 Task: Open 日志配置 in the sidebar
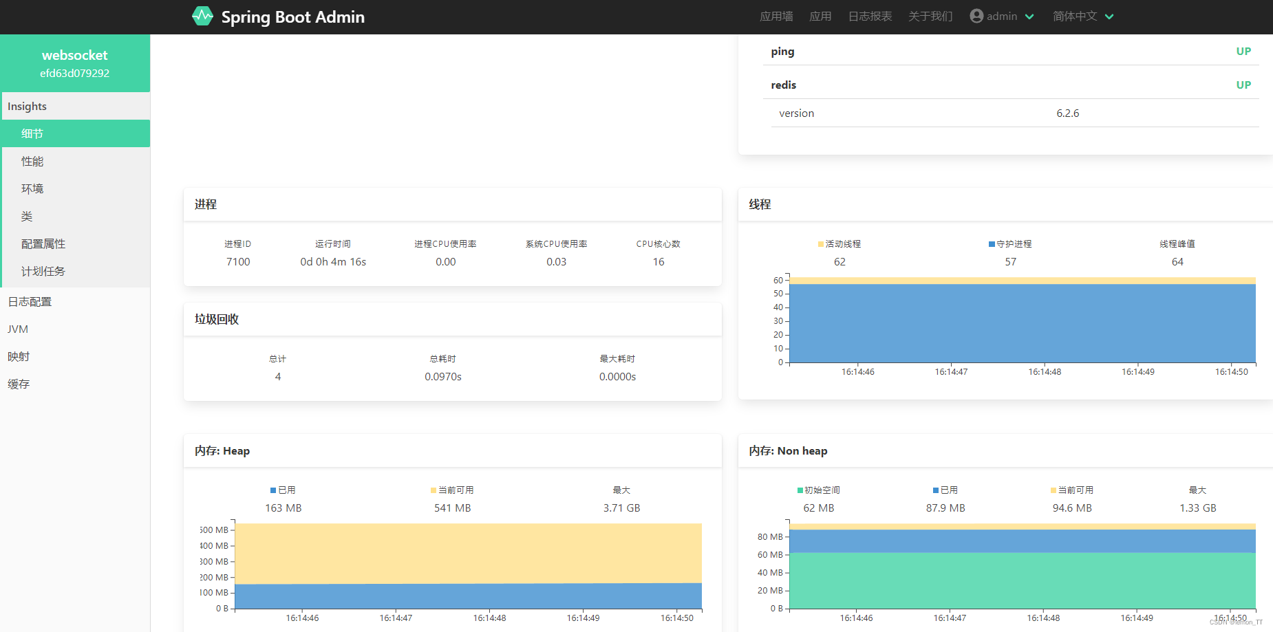coord(75,301)
